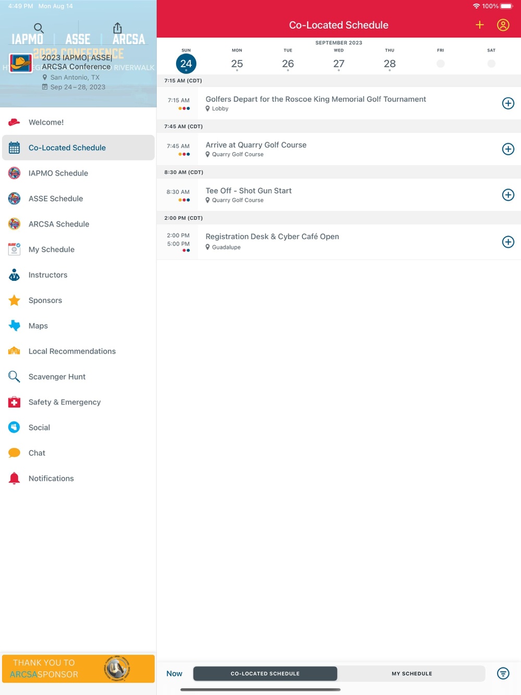Jump to Now in schedule
The width and height of the screenshot is (521, 695).
174,674
